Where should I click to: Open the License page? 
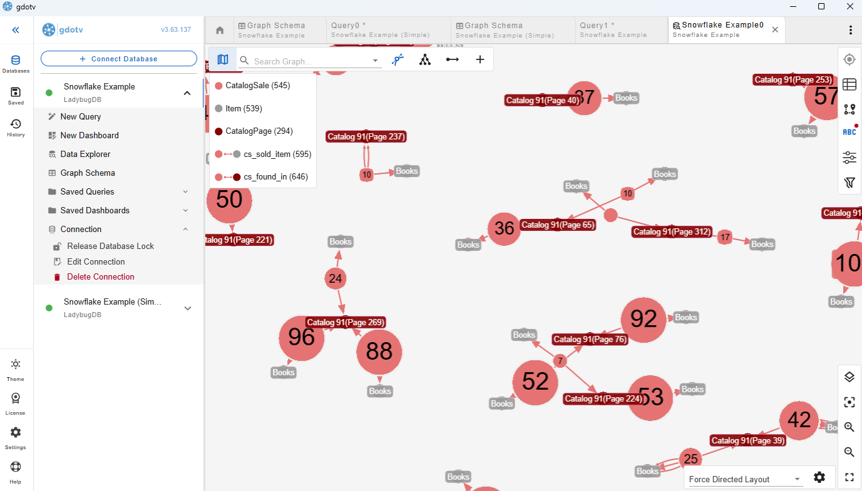tap(16, 403)
